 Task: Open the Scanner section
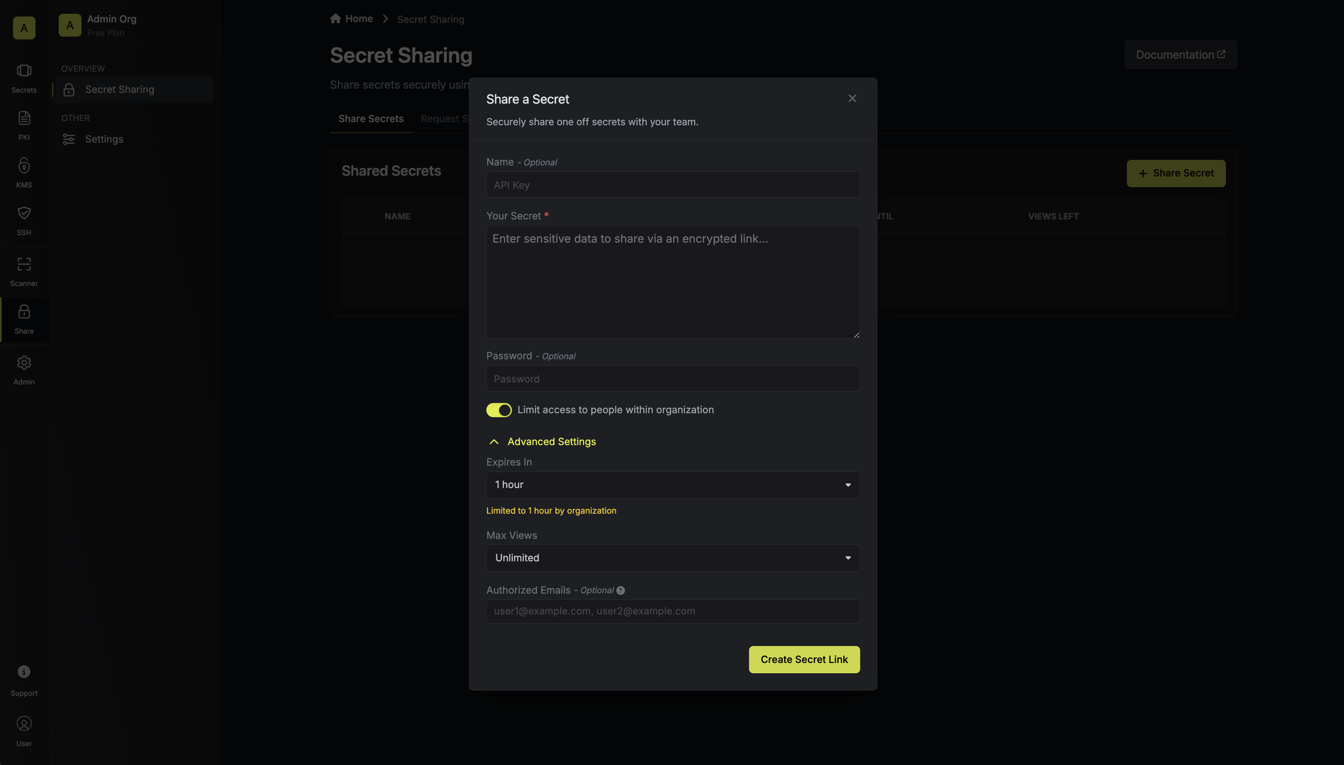coord(24,272)
